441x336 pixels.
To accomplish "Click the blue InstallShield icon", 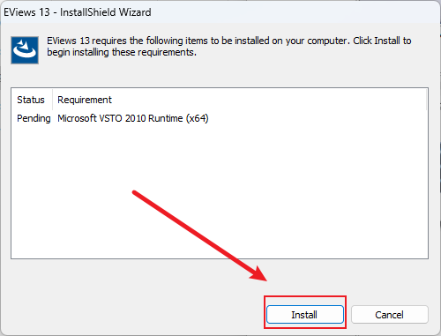I will (x=25, y=50).
